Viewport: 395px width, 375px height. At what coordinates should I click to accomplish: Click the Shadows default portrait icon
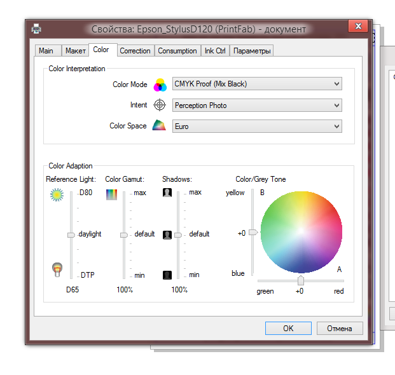pyautogui.click(x=167, y=235)
